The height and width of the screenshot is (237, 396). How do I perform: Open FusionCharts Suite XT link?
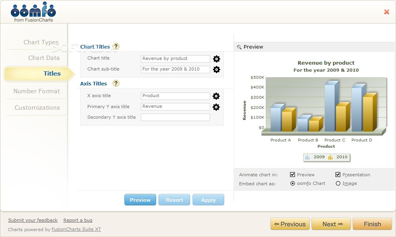(x=76, y=229)
